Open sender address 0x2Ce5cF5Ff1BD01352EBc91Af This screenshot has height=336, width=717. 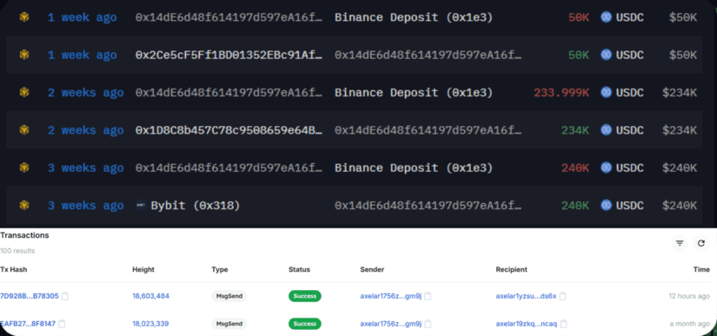point(229,56)
